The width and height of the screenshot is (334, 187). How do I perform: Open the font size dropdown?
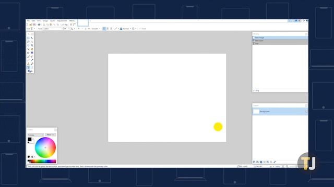[x=67, y=29]
